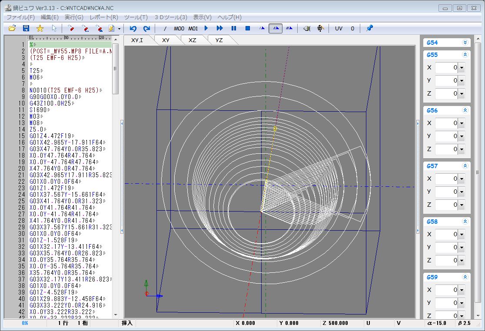This screenshot has width=485, height=331.
Task: Click the lightning document toolbar icon
Action: pos(111,28)
